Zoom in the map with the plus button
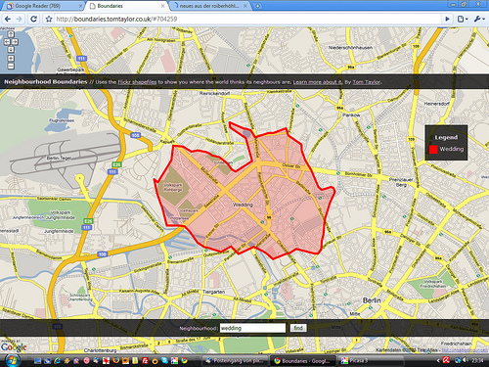This screenshot has width=489, height=367. coord(11,59)
